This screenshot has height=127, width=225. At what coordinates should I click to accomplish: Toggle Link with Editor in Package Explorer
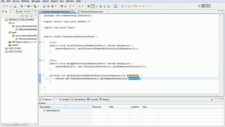pos(26,16)
